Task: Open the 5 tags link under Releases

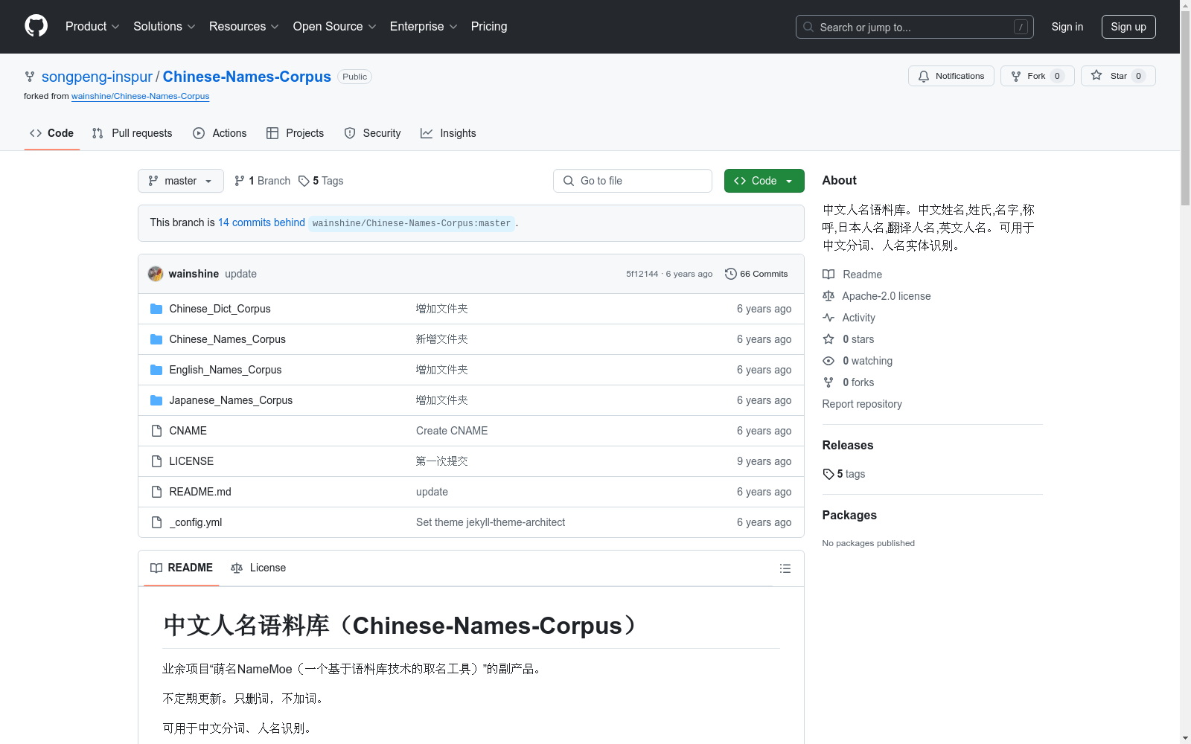Action: coord(844,474)
